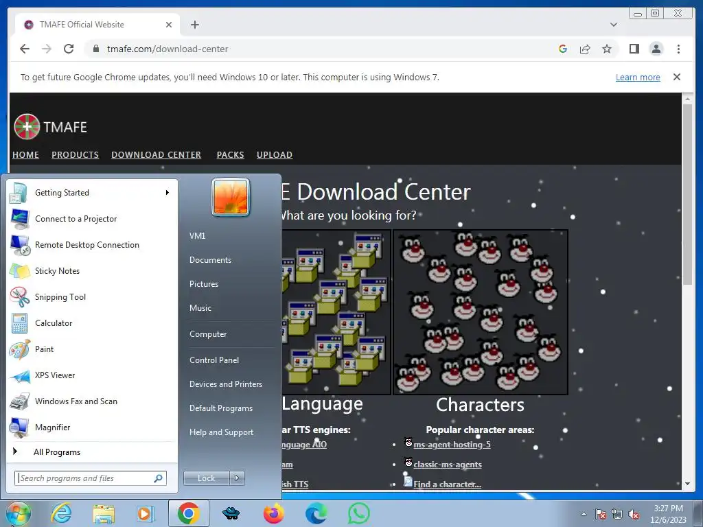Open ms-agent-hosting-5 link
Image resolution: width=703 pixels, height=527 pixels.
coord(452,445)
